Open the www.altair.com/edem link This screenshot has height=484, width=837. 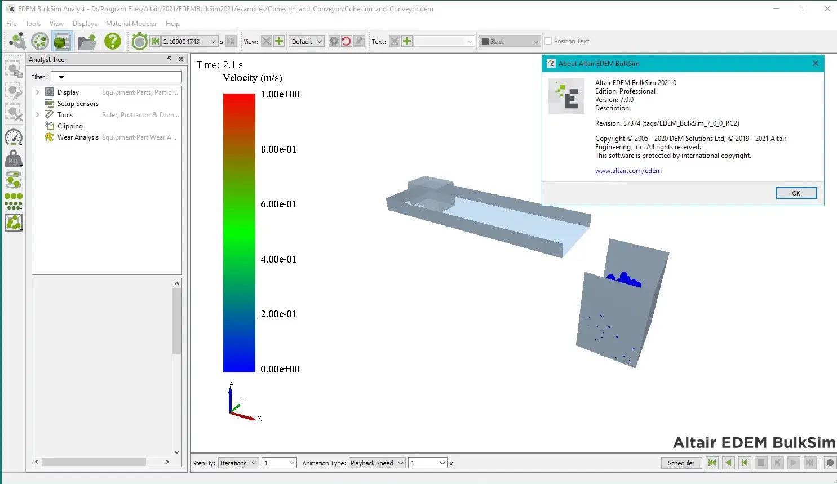628,171
